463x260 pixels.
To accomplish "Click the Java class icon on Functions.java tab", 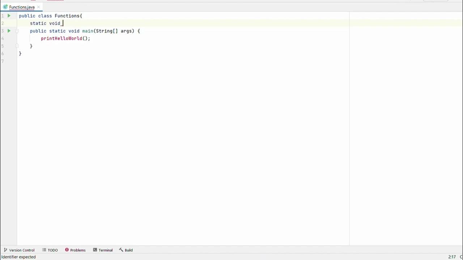I will pos(5,7).
